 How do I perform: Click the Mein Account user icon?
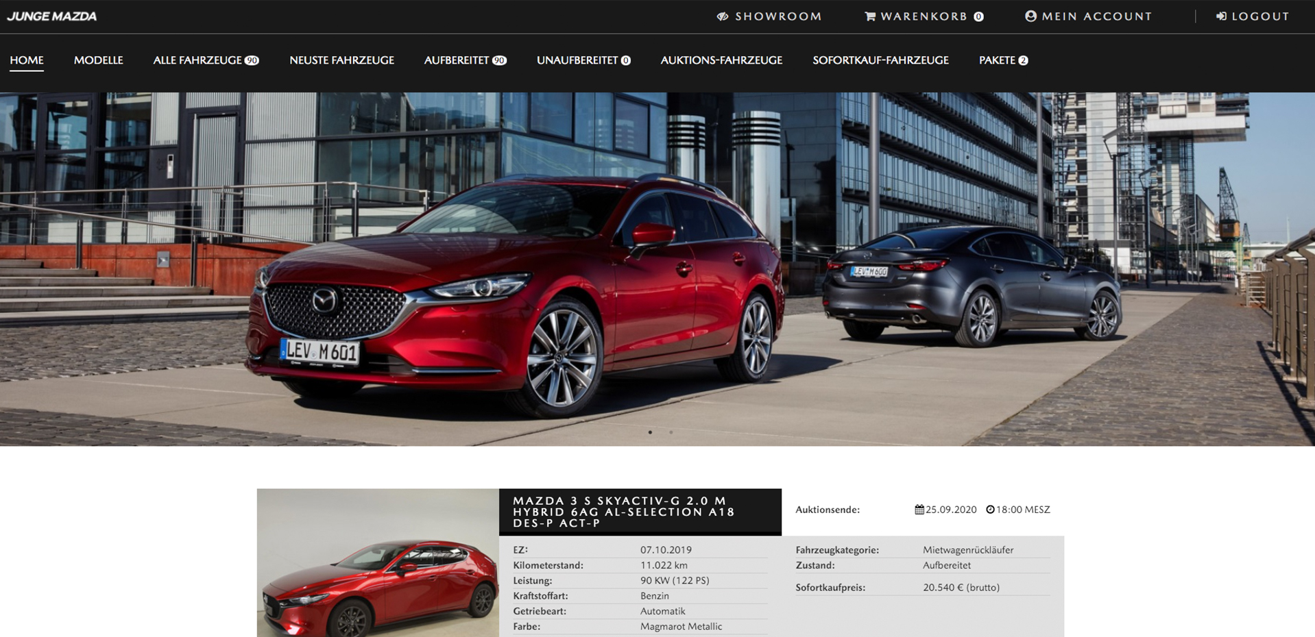point(1030,16)
